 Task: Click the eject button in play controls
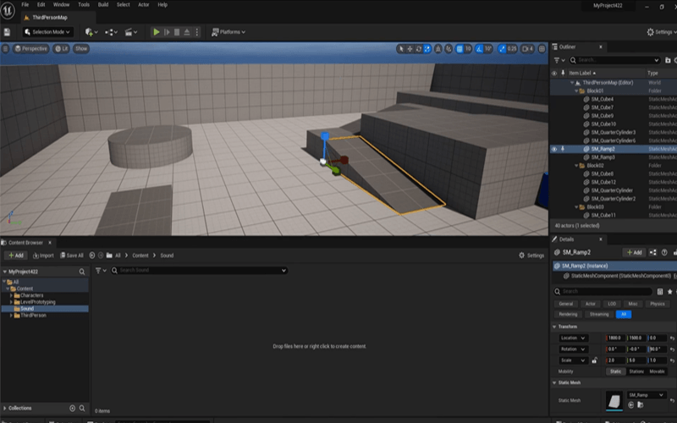tap(187, 32)
